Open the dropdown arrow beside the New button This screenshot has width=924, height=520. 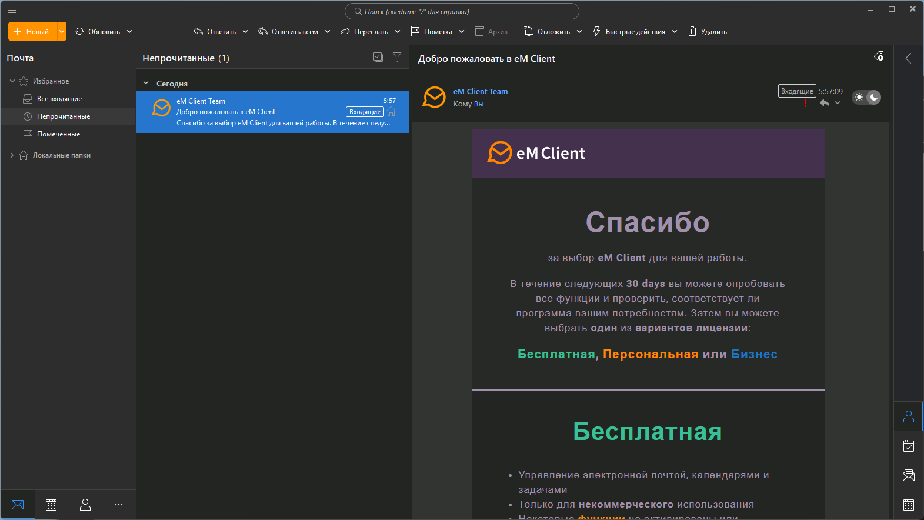pos(62,31)
